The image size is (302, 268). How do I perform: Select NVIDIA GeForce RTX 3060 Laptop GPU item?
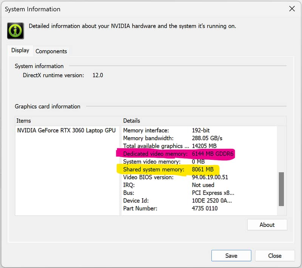66,130
